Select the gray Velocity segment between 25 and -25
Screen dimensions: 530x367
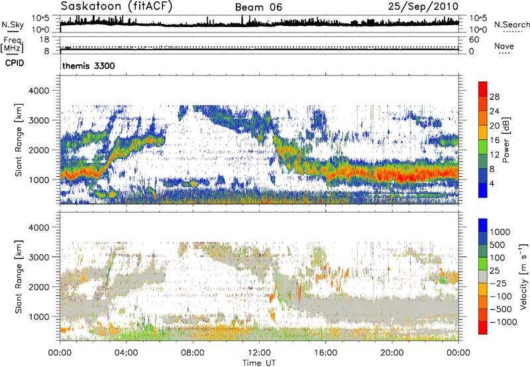pyautogui.click(x=483, y=276)
